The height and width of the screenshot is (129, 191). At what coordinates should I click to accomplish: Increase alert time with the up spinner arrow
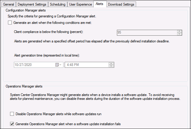pyautogui.click(x=111, y=64)
